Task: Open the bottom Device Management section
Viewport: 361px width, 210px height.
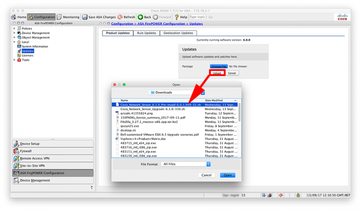Action: pyautogui.click(x=53, y=180)
